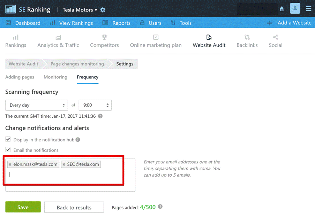Viewport: 315px width, 216px height.
Task: Click the green Save button
Action: pyautogui.click(x=23, y=207)
